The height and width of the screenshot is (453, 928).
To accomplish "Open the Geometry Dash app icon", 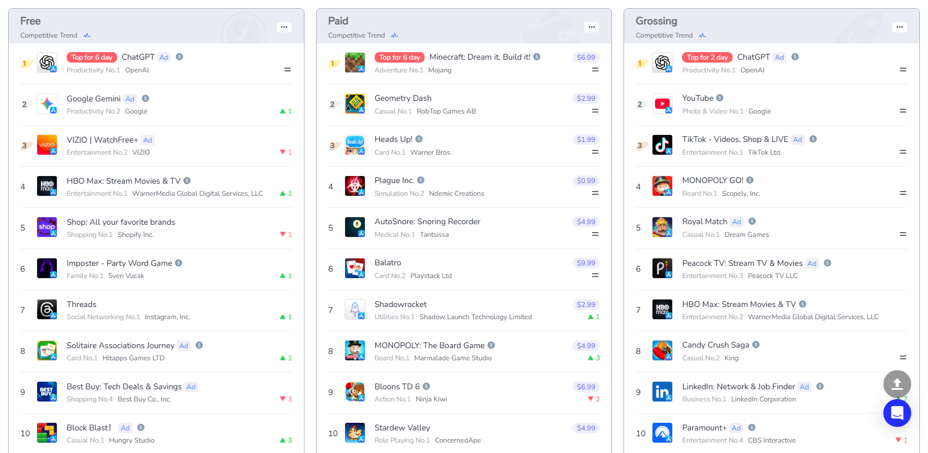I will click(x=355, y=104).
